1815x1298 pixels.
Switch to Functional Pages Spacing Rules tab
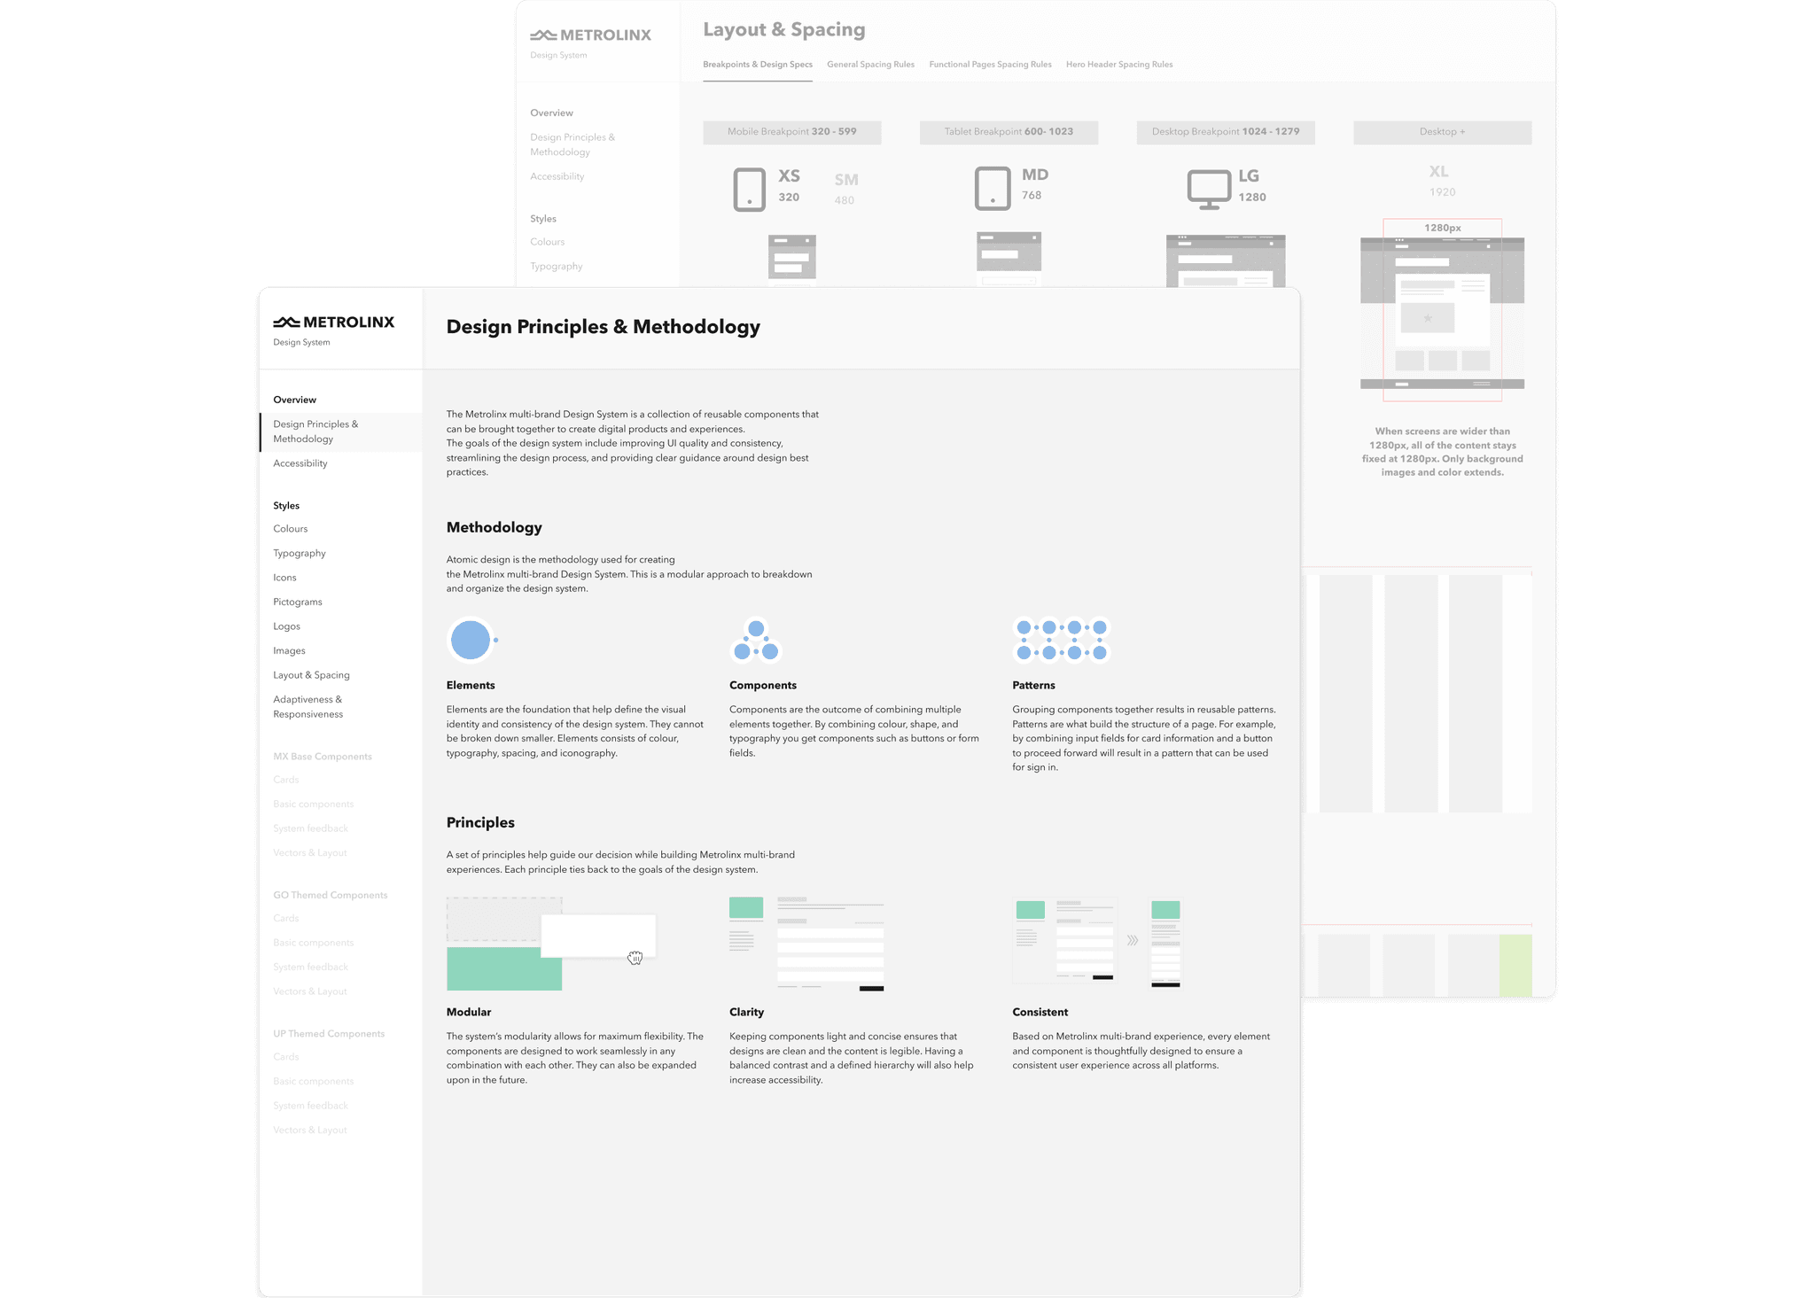(990, 65)
